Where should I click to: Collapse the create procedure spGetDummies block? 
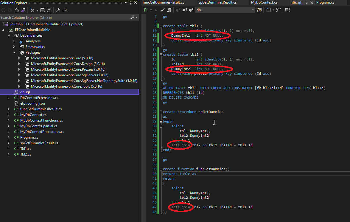[x=161, y=112]
